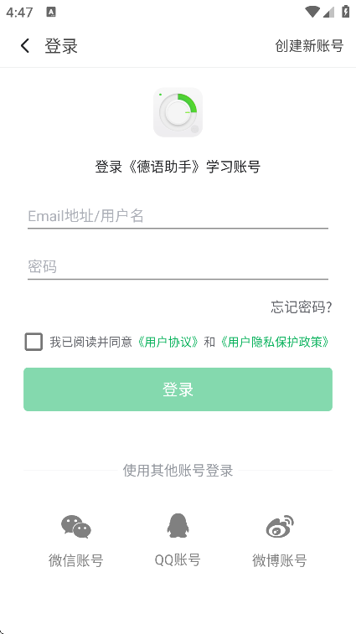
Task: Open the 《用户隐私保护政策》 link
Action: (275, 342)
